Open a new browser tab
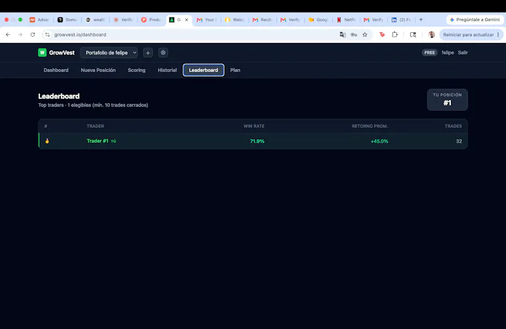The width and height of the screenshot is (506, 329). (x=421, y=20)
